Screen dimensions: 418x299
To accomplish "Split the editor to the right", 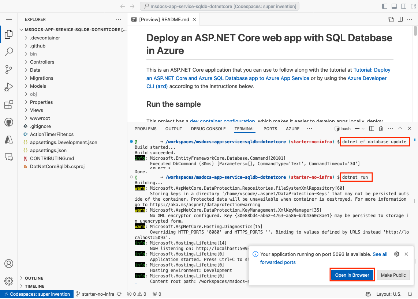I will [400, 19].
